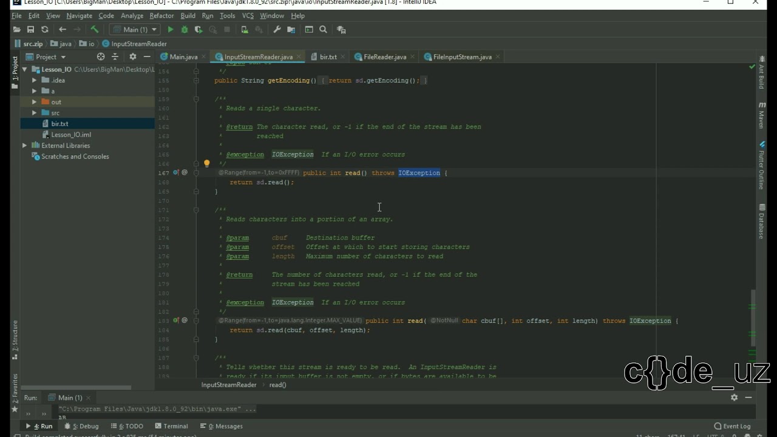Viewport: 777px width, 437px height.
Task: Click override gutter icon at line 167
Action: (x=175, y=172)
